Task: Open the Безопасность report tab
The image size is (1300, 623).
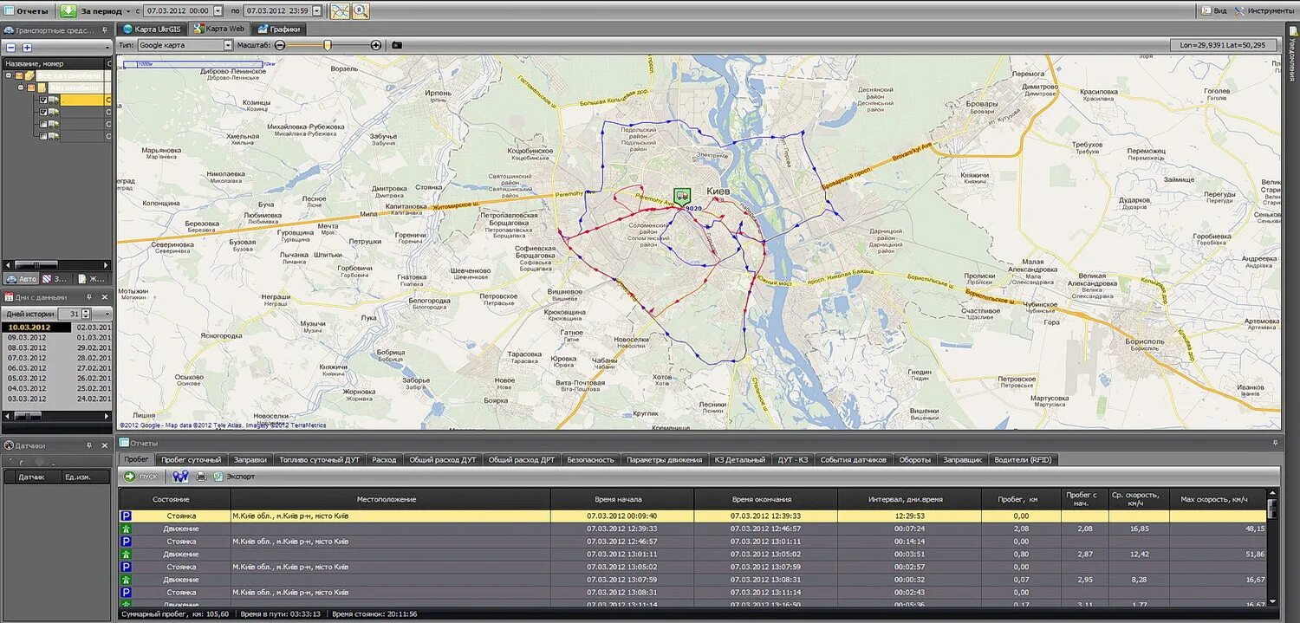Action: 590,460
